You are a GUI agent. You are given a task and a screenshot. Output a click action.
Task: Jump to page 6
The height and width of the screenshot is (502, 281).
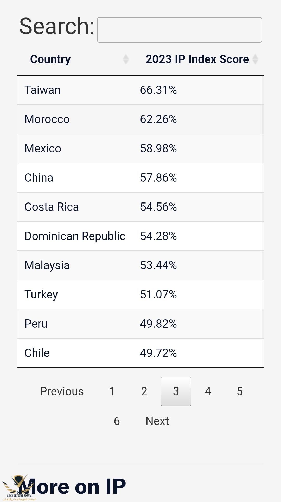(117, 421)
